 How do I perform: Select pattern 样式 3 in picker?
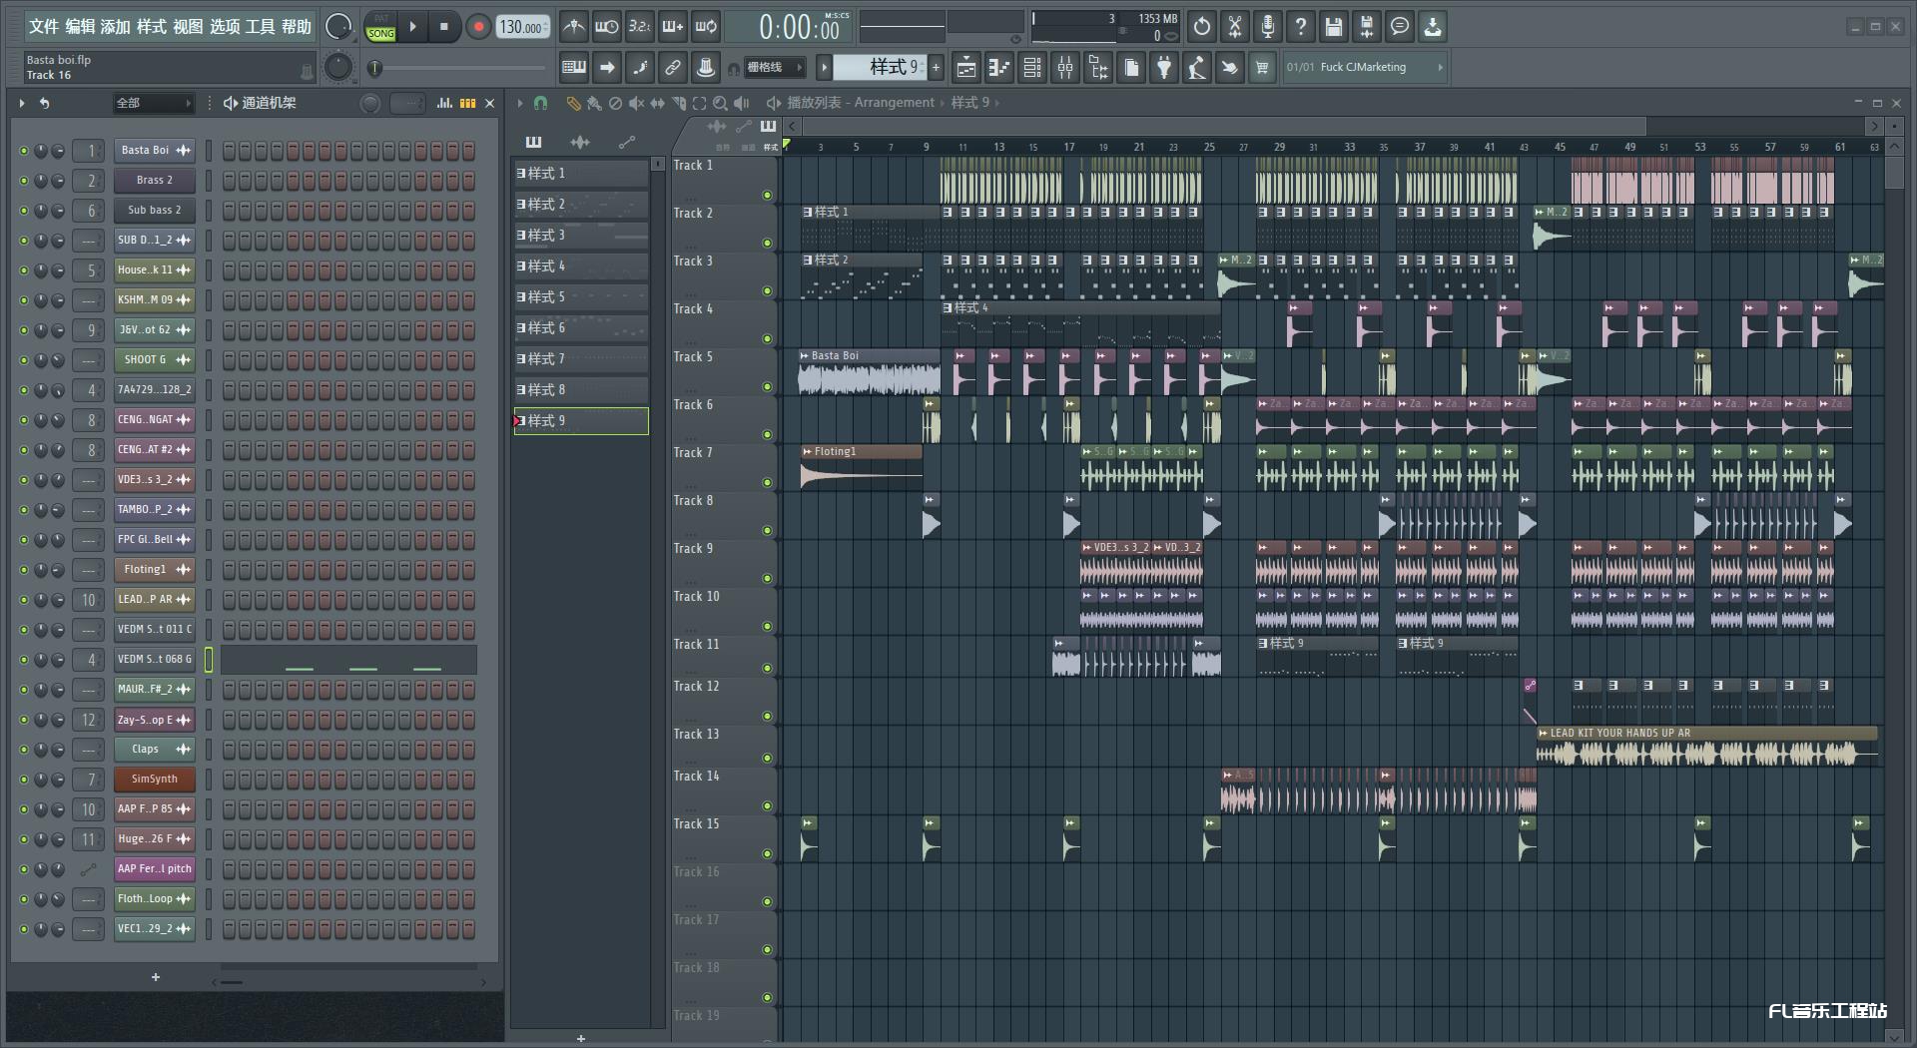581,236
